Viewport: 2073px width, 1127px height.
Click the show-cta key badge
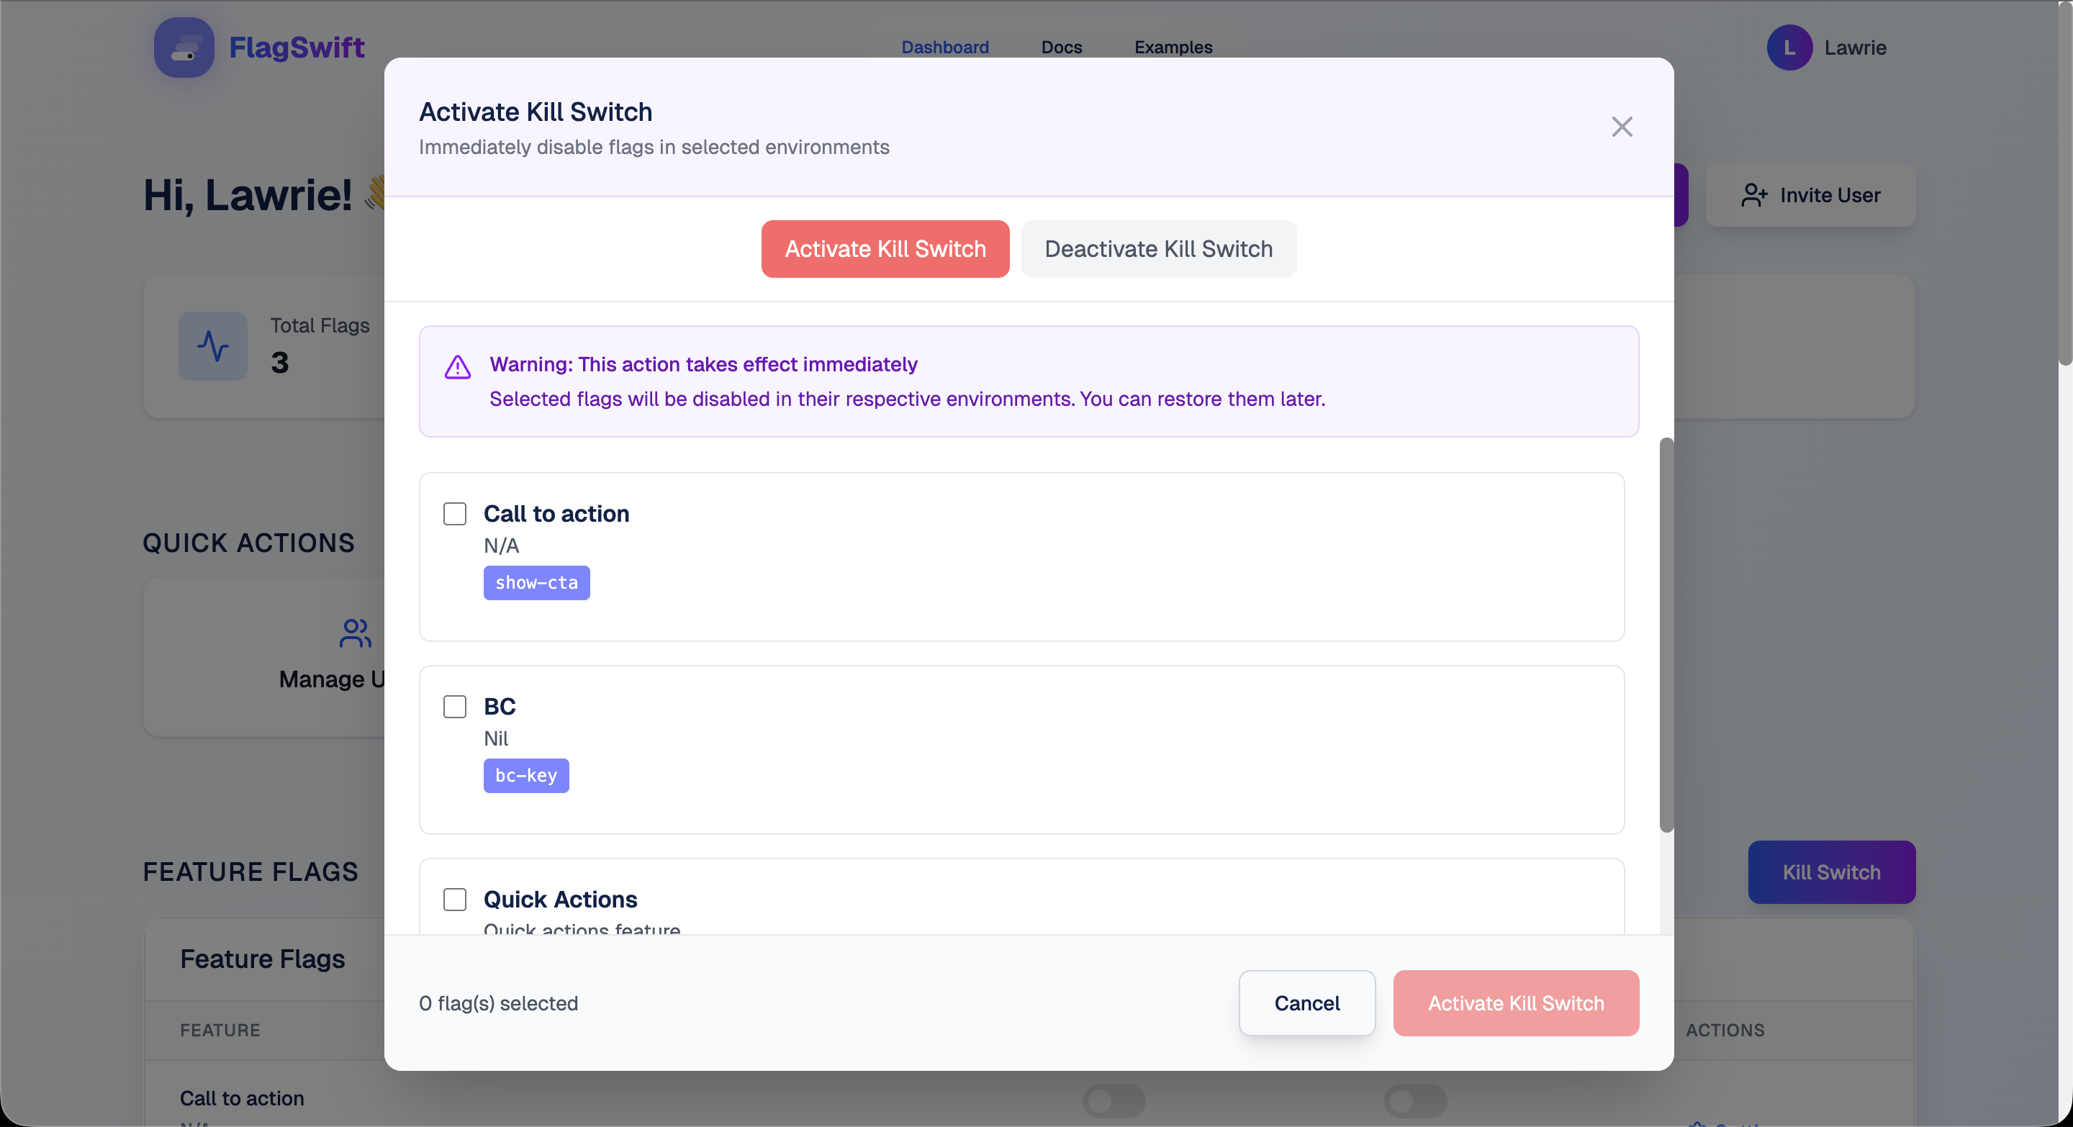[x=536, y=582]
